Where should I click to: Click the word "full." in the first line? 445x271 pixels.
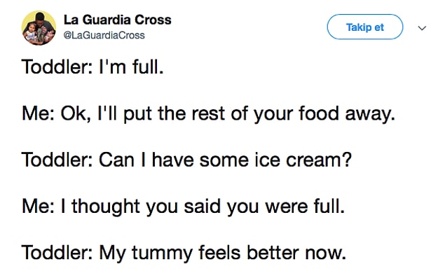pyautogui.click(x=148, y=67)
